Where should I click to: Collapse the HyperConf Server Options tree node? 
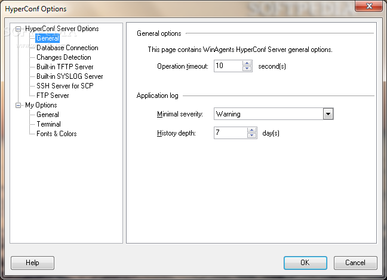(18, 29)
